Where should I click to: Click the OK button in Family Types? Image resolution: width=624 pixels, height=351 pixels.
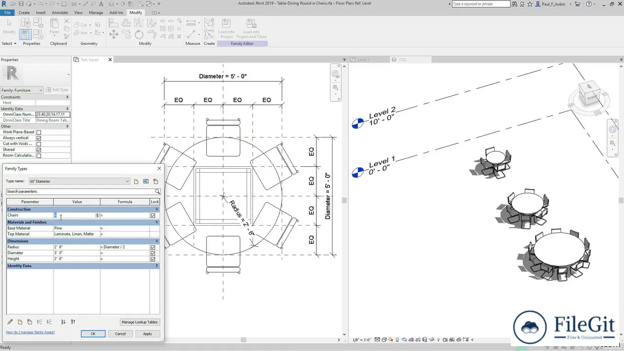(x=93, y=333)
